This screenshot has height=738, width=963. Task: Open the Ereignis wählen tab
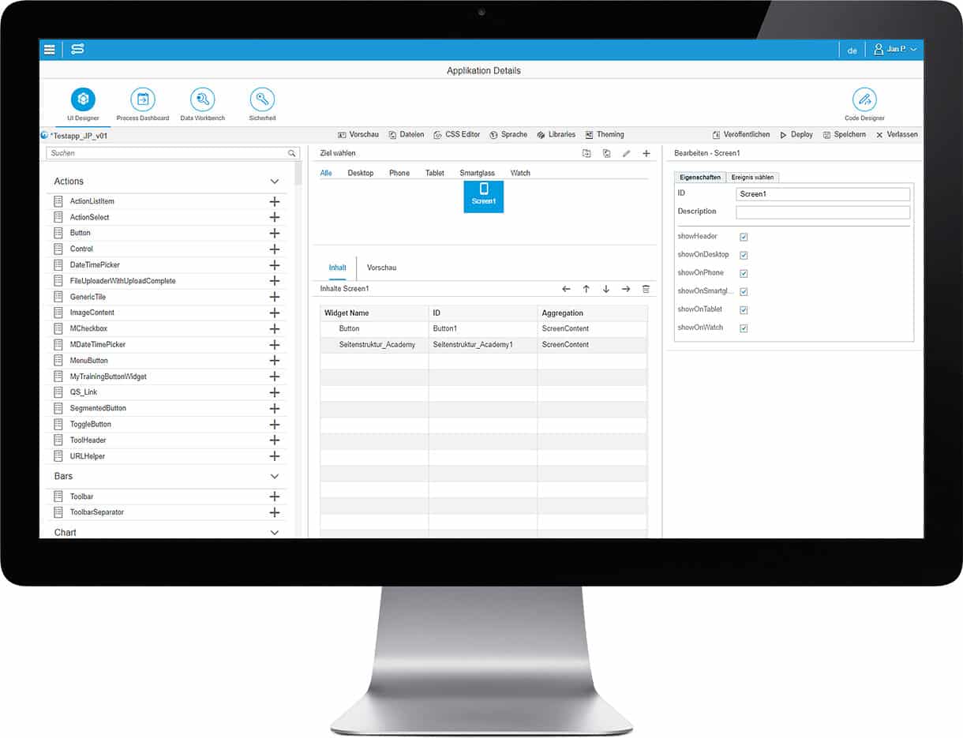pyautogui.click(x=752, y=177)
